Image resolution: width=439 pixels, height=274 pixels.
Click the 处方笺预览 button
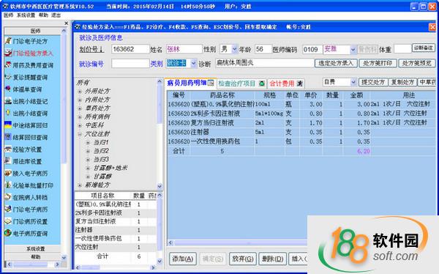point(417,63)
